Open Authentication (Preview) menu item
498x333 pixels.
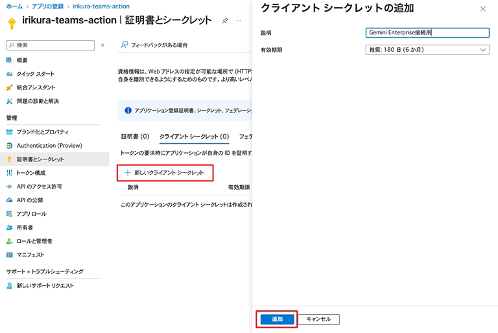(x=49, y=145)
